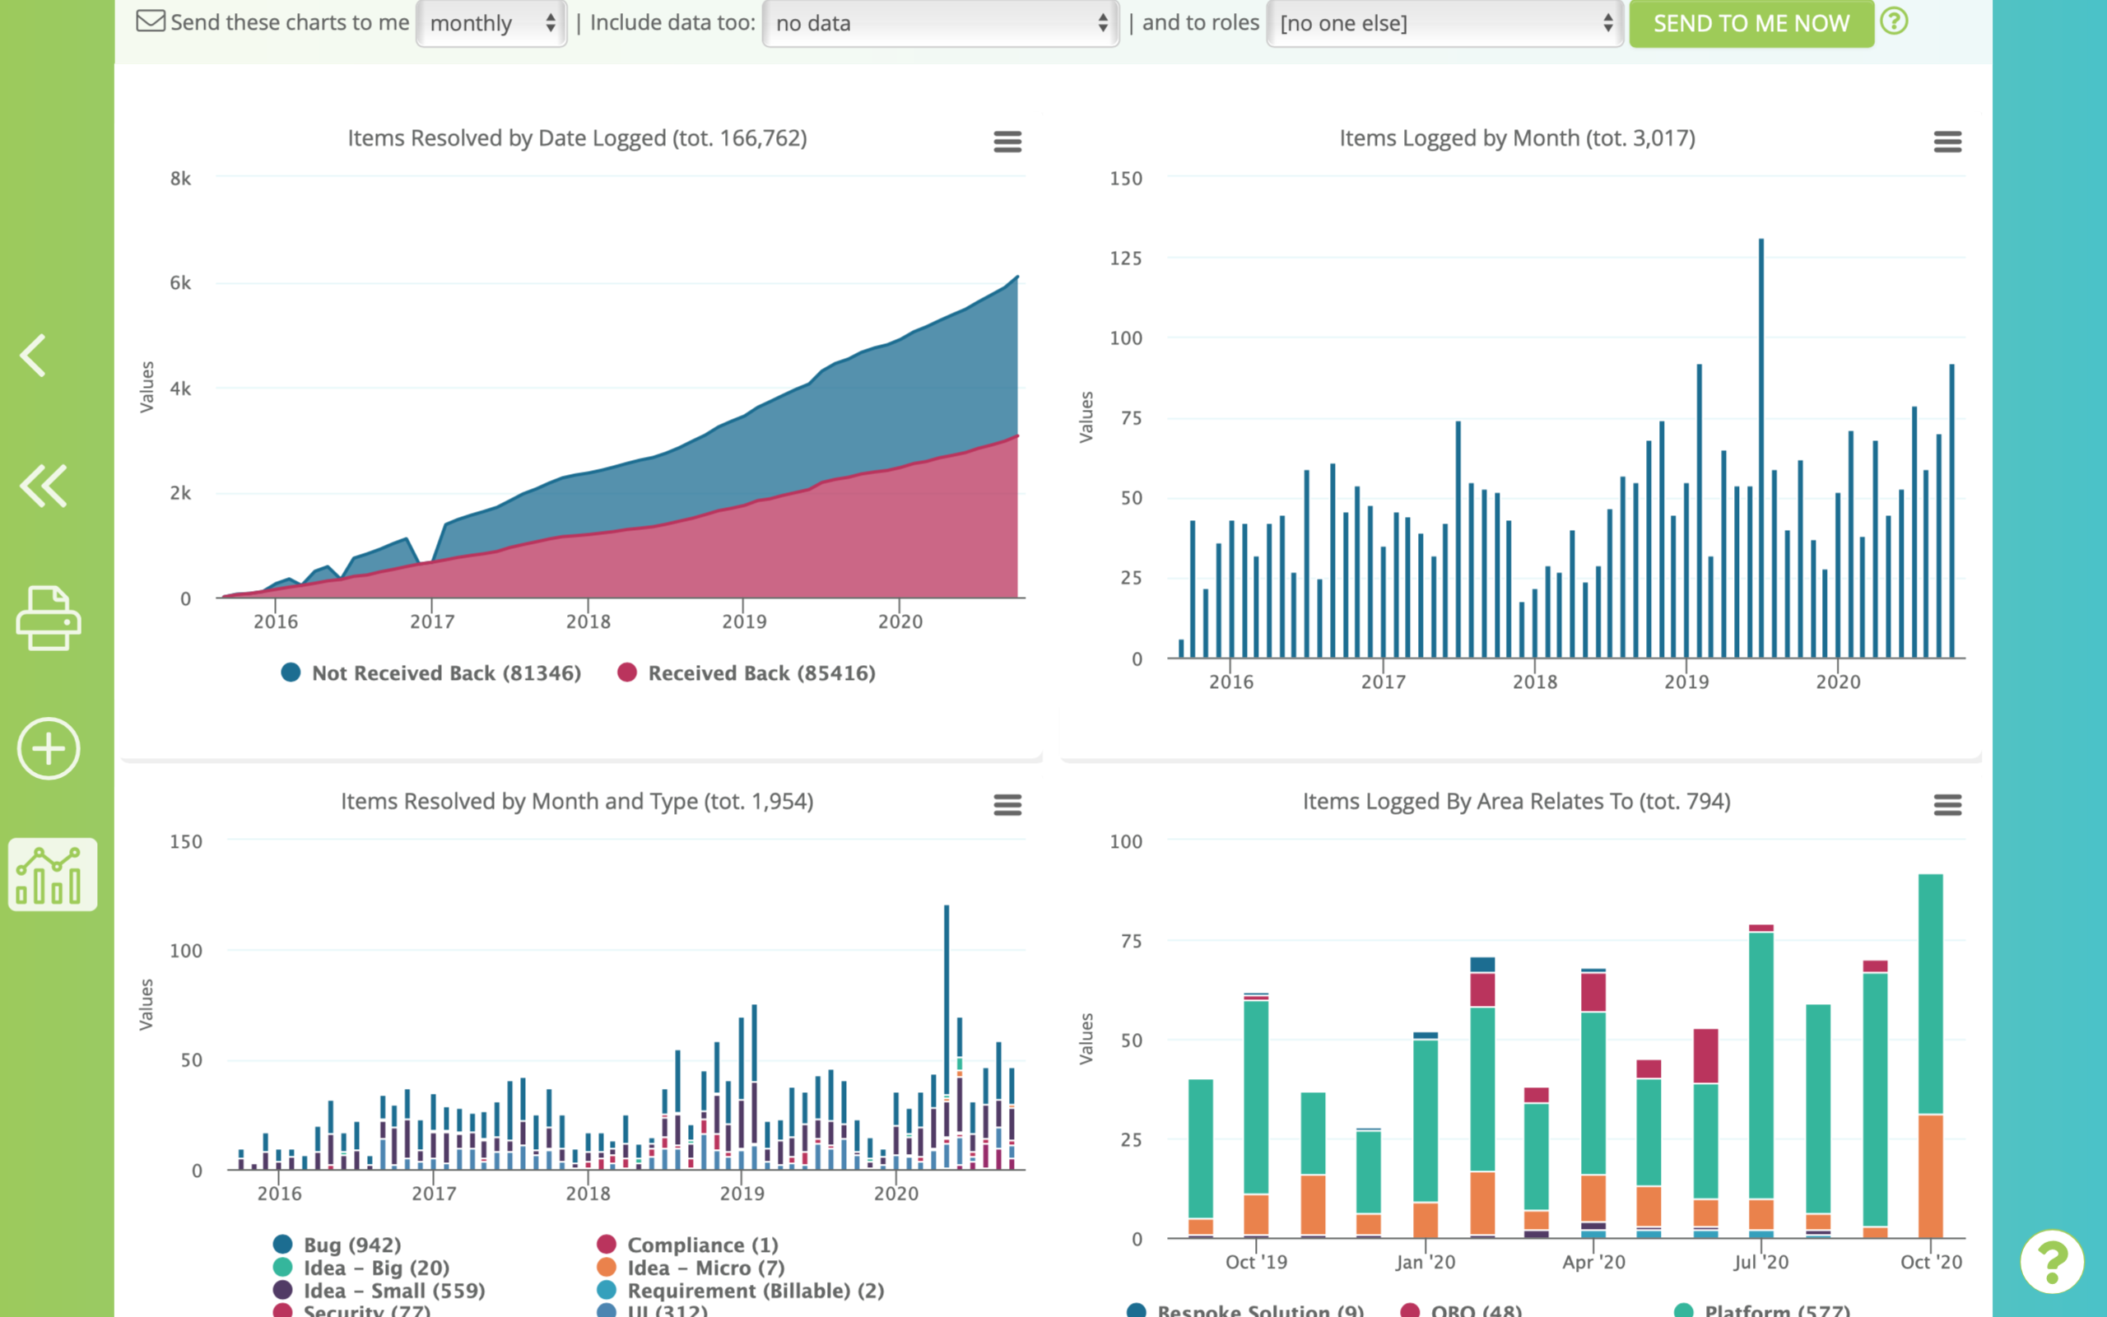
Task: Click the single left chevron back icon
Action: pyautogui.click(x=35, y=356)
